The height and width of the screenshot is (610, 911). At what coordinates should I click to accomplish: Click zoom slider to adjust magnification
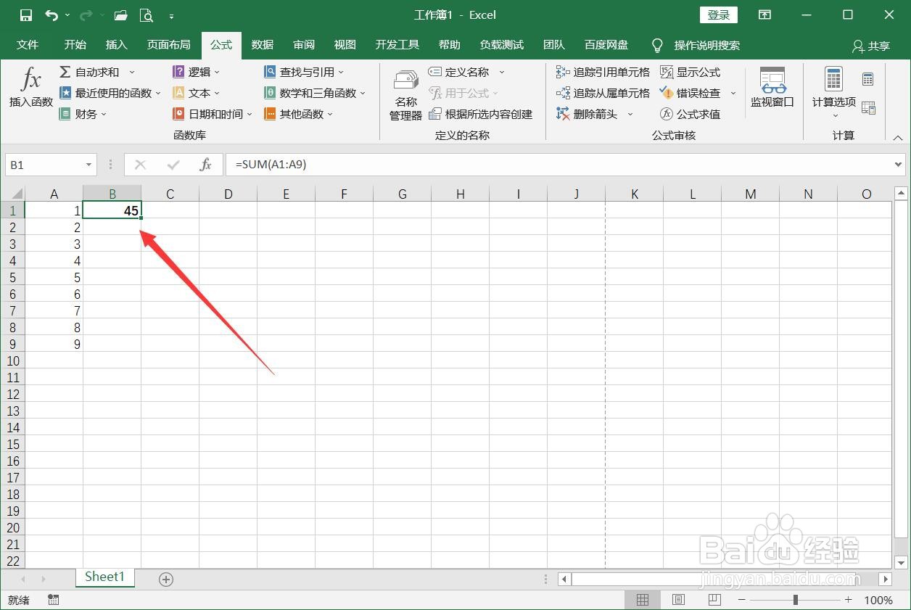795,600
